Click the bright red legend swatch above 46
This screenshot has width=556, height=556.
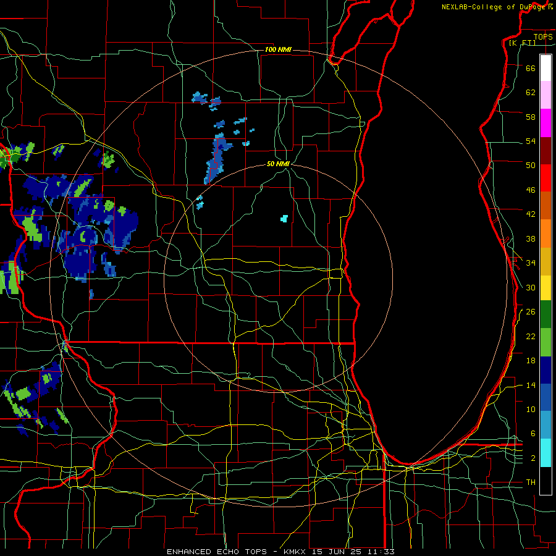click(545, 178)
